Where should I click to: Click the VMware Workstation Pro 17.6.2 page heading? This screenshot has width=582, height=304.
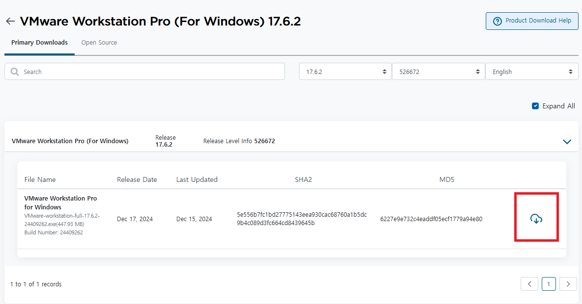[160, 21]
